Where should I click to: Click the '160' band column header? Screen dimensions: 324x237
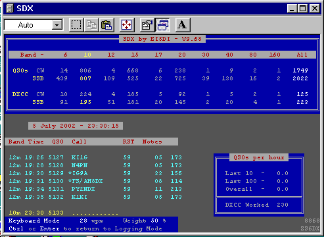[x=275, y=55]
